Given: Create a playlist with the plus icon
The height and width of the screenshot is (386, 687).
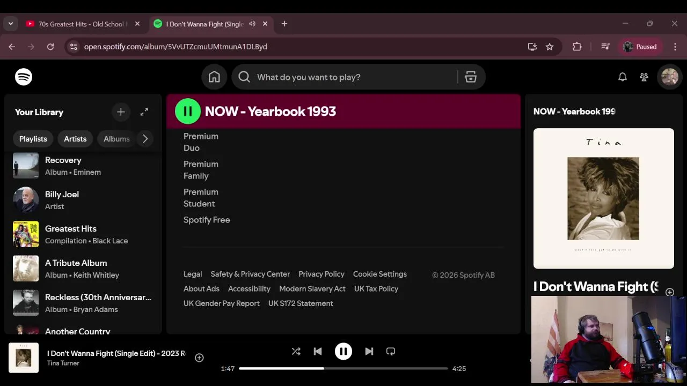Looking at the screenshot, I should 121,112.
